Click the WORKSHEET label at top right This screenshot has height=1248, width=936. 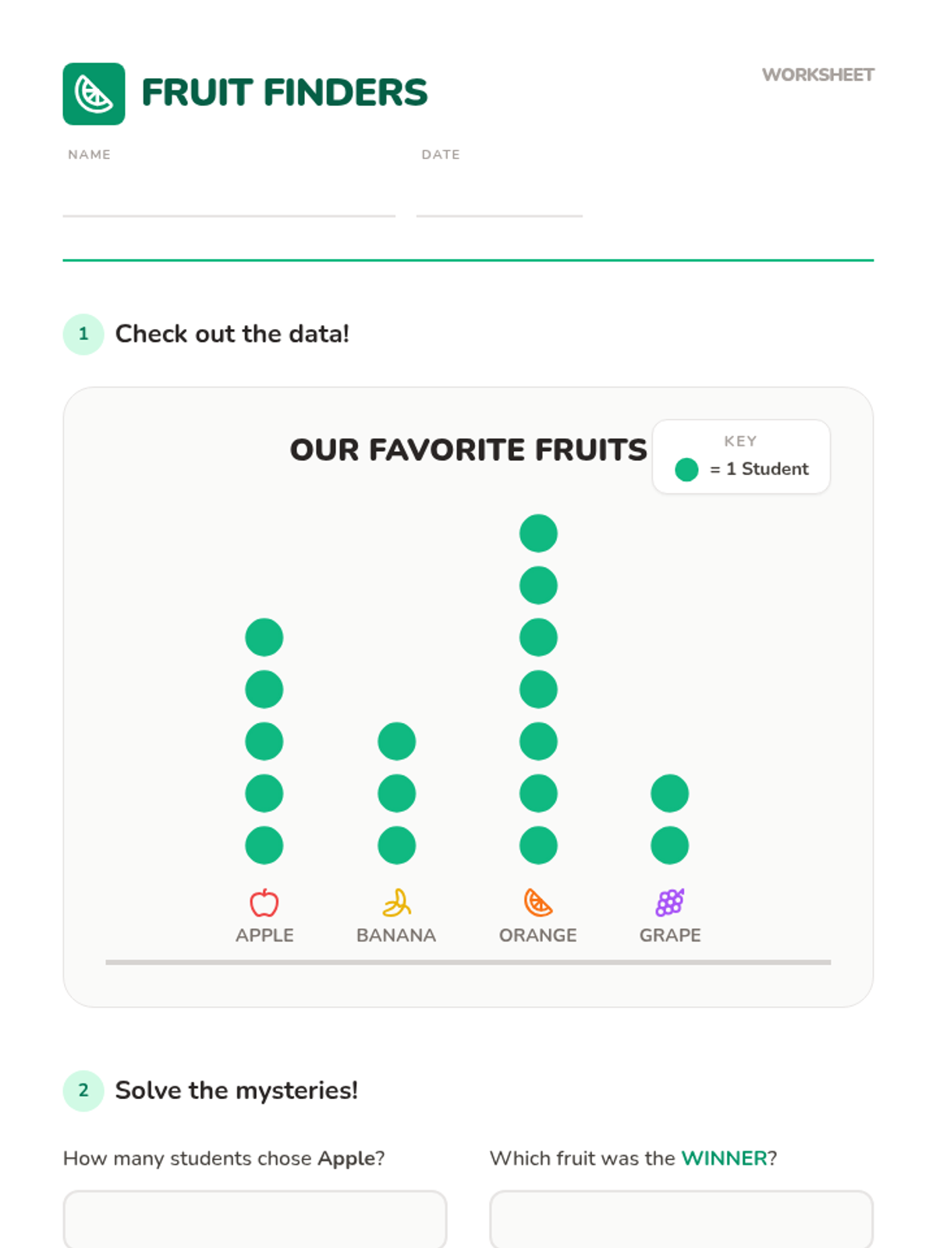pyautogui.click(x=817, y=75)
